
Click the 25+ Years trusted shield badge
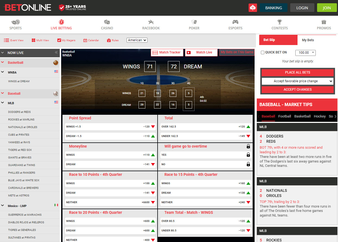pyautogui.click(x=73, y=8)
